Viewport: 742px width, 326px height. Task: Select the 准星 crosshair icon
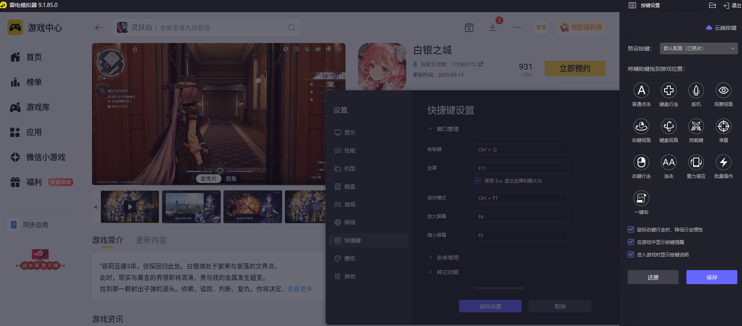723,127
